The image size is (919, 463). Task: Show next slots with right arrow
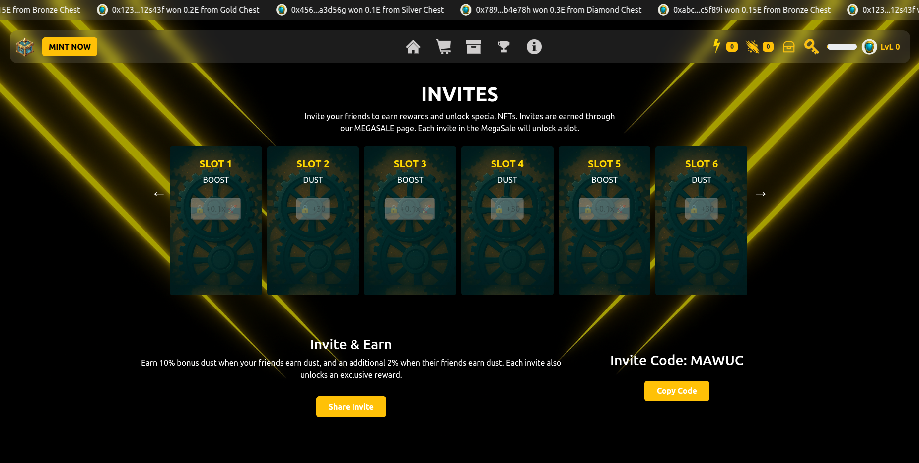point(761,194)
